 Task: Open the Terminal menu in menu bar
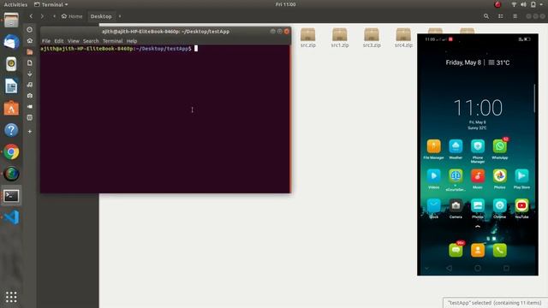coord(112,41)
